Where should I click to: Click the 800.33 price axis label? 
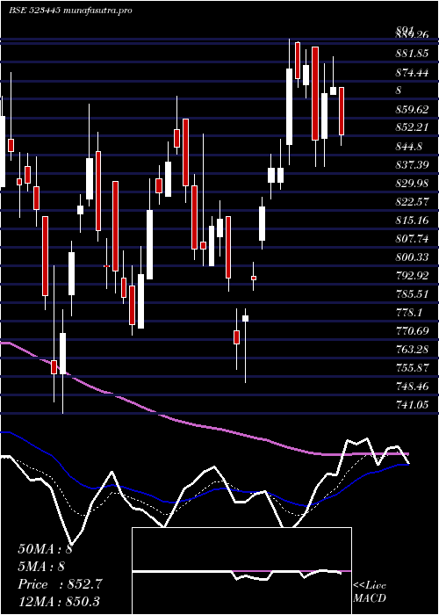click(x=412, y=257)
